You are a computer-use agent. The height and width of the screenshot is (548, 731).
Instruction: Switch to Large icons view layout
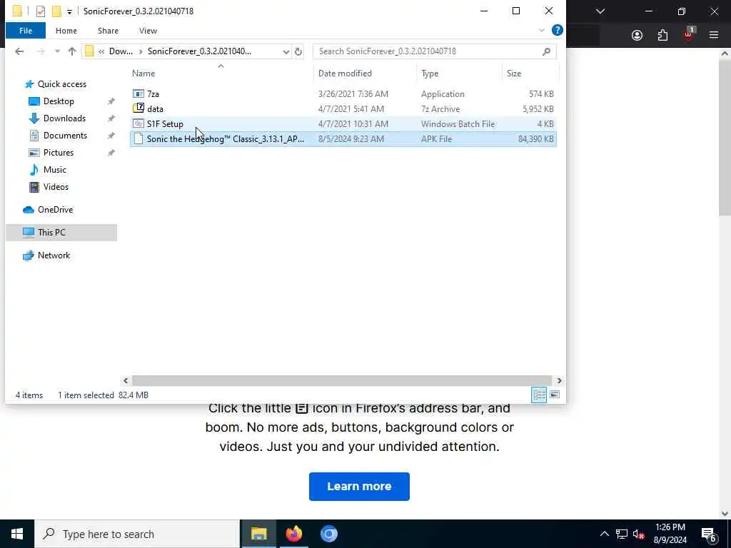[x=554, y=395]
